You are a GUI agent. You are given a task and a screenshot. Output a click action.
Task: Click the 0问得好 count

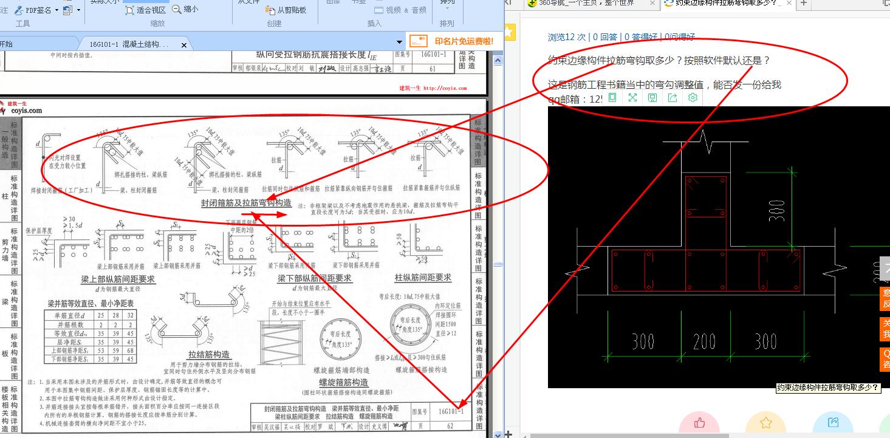coord(680,37)
